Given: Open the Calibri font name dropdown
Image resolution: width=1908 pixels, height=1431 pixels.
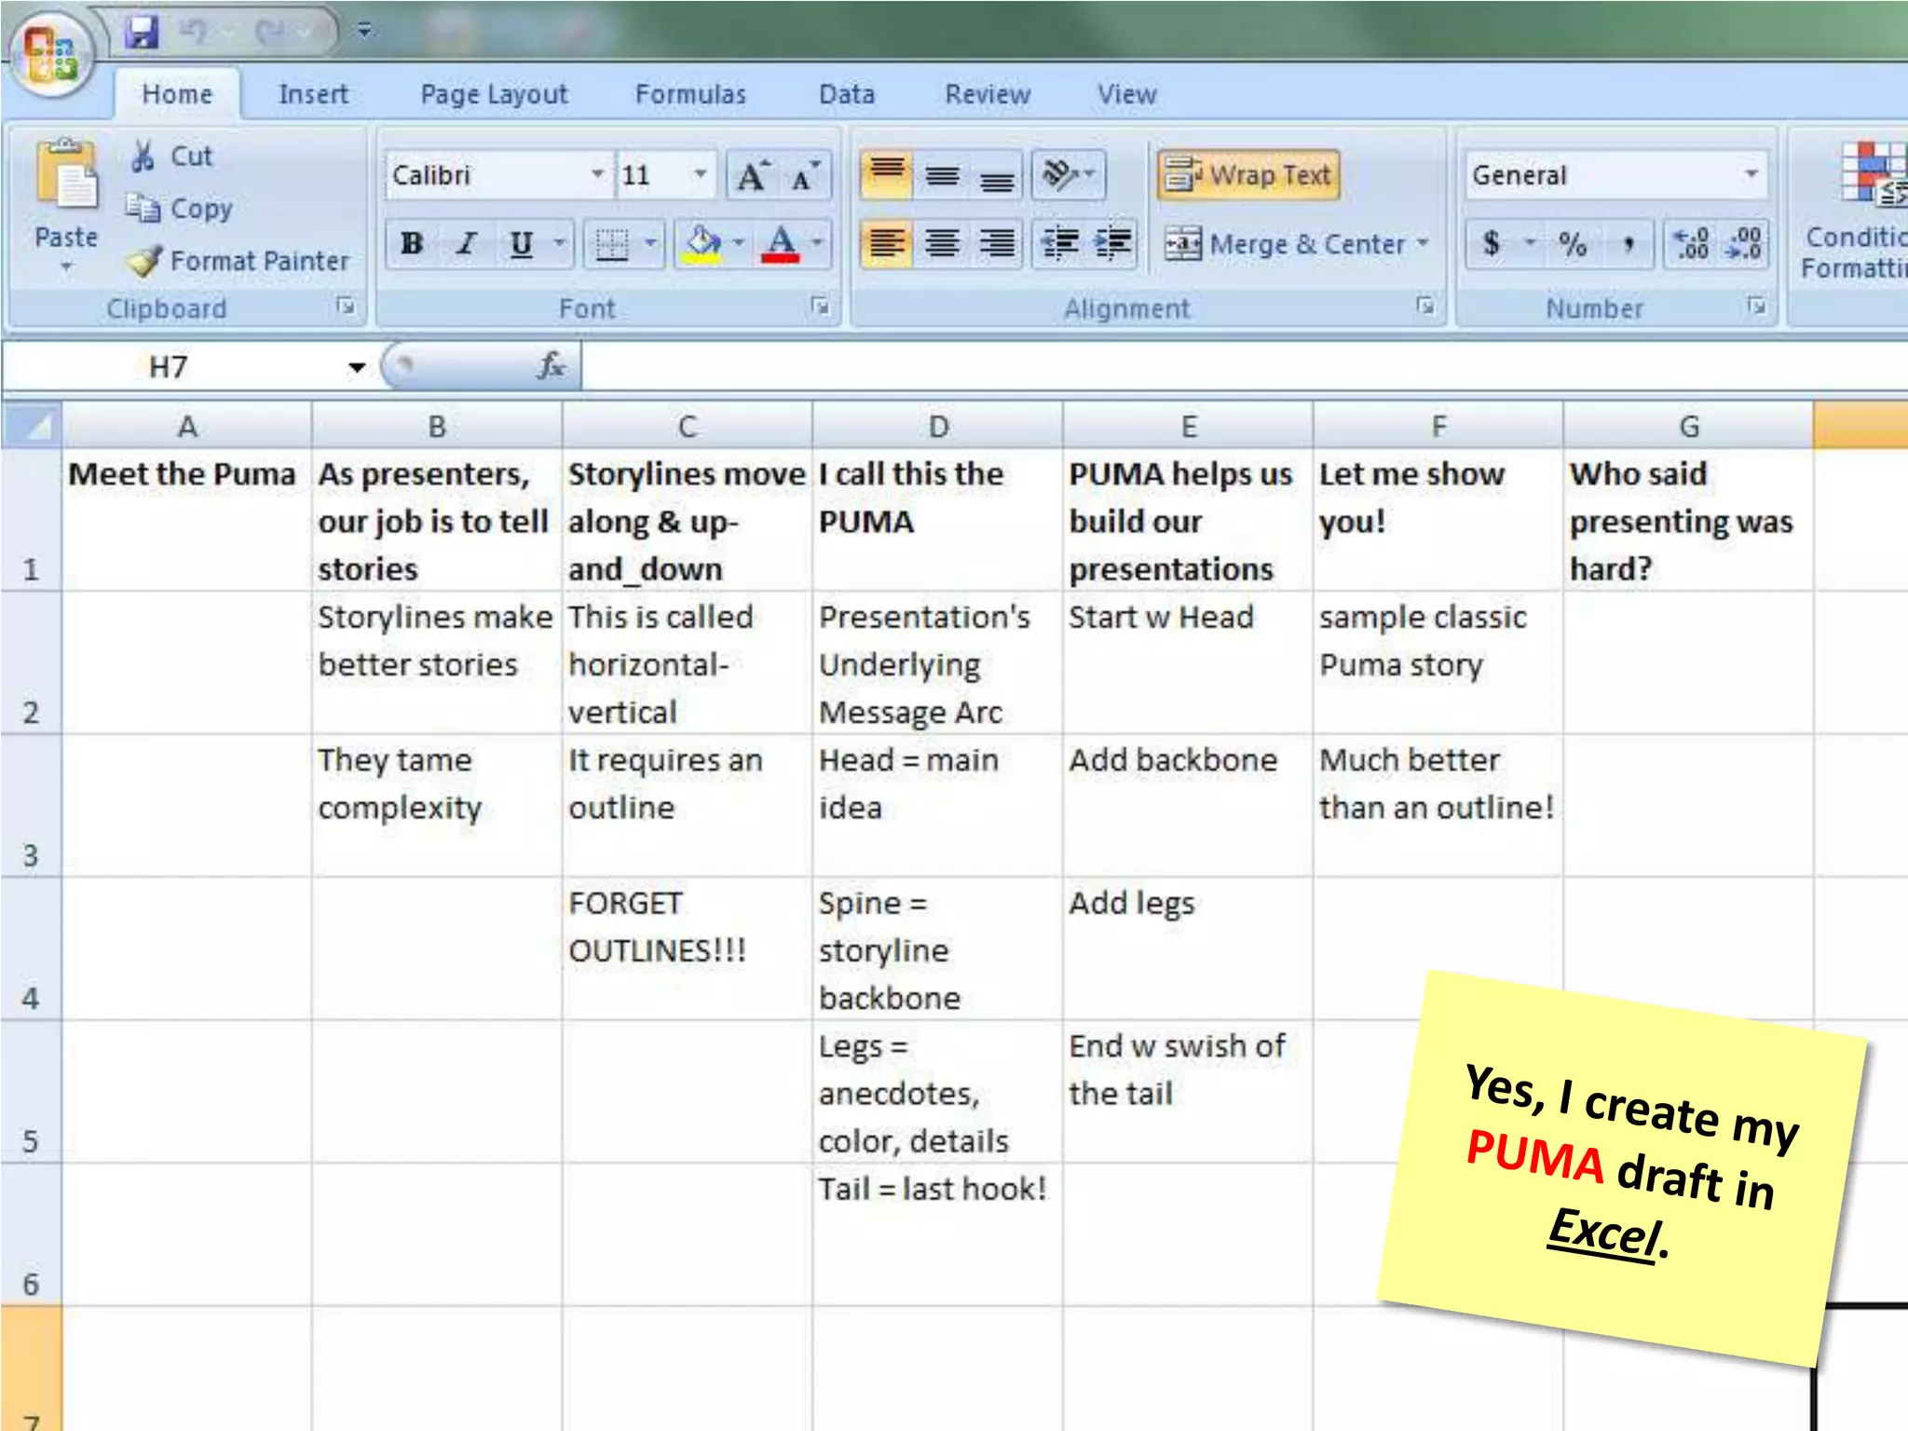Looking at the screenshot, I should pos(597,175).
